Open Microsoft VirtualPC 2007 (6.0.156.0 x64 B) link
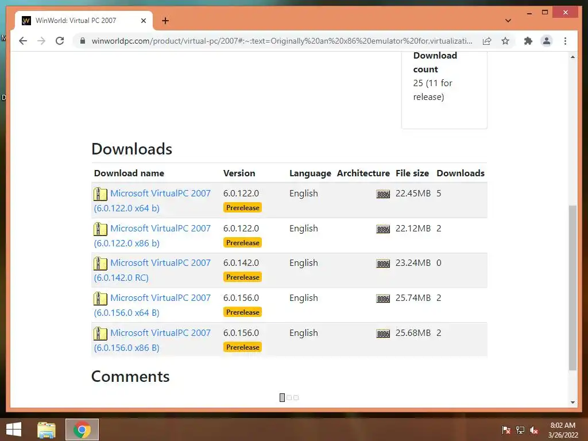Image resolution: width=588 pixels, height=441 pixels. pos(152,305)
